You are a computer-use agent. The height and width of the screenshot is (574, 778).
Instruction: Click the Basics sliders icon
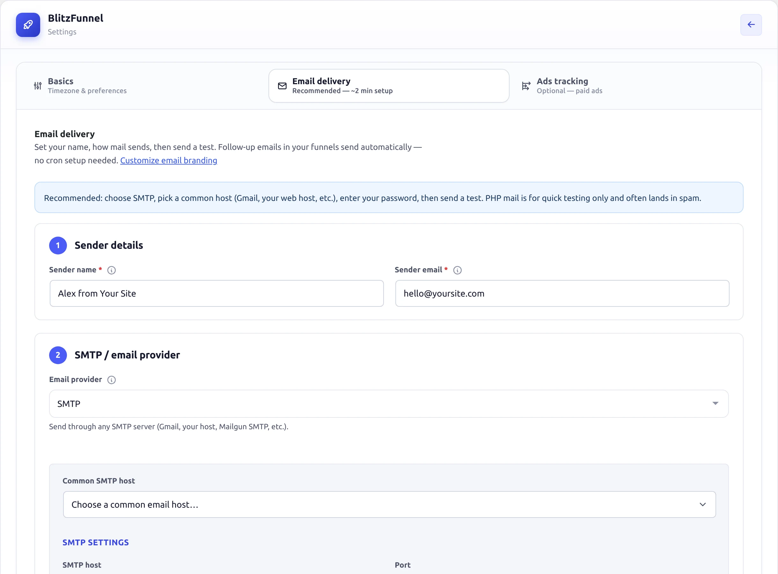coord(38,85)
